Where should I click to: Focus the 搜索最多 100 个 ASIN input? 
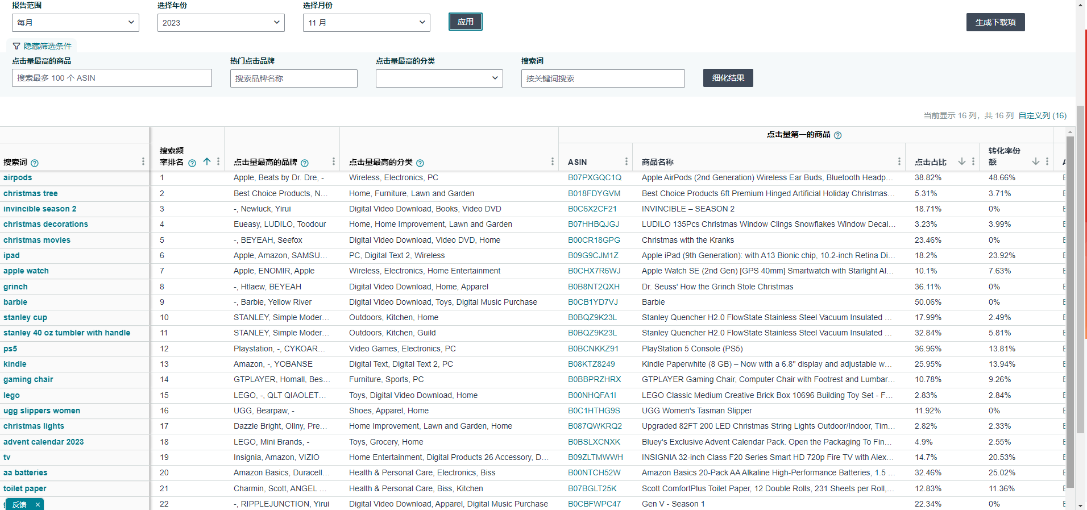click(x=112, y=78)
